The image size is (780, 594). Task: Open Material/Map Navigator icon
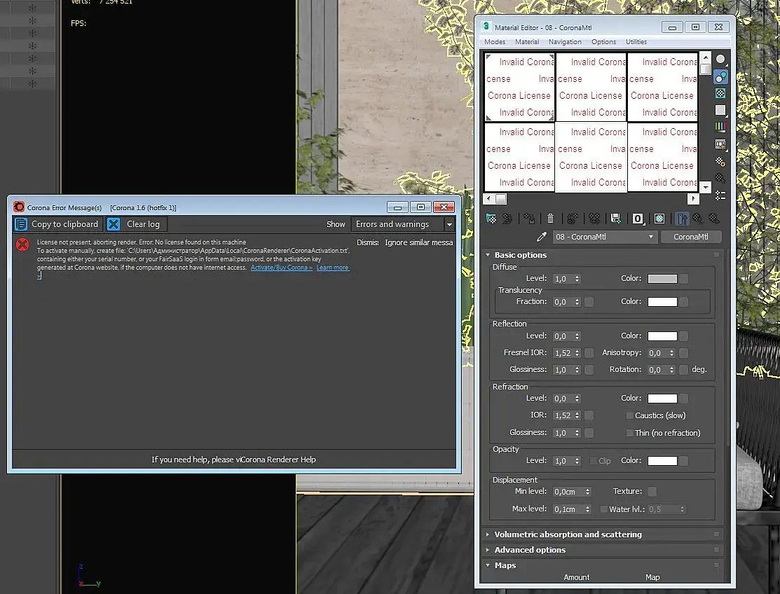coord(720,195)
